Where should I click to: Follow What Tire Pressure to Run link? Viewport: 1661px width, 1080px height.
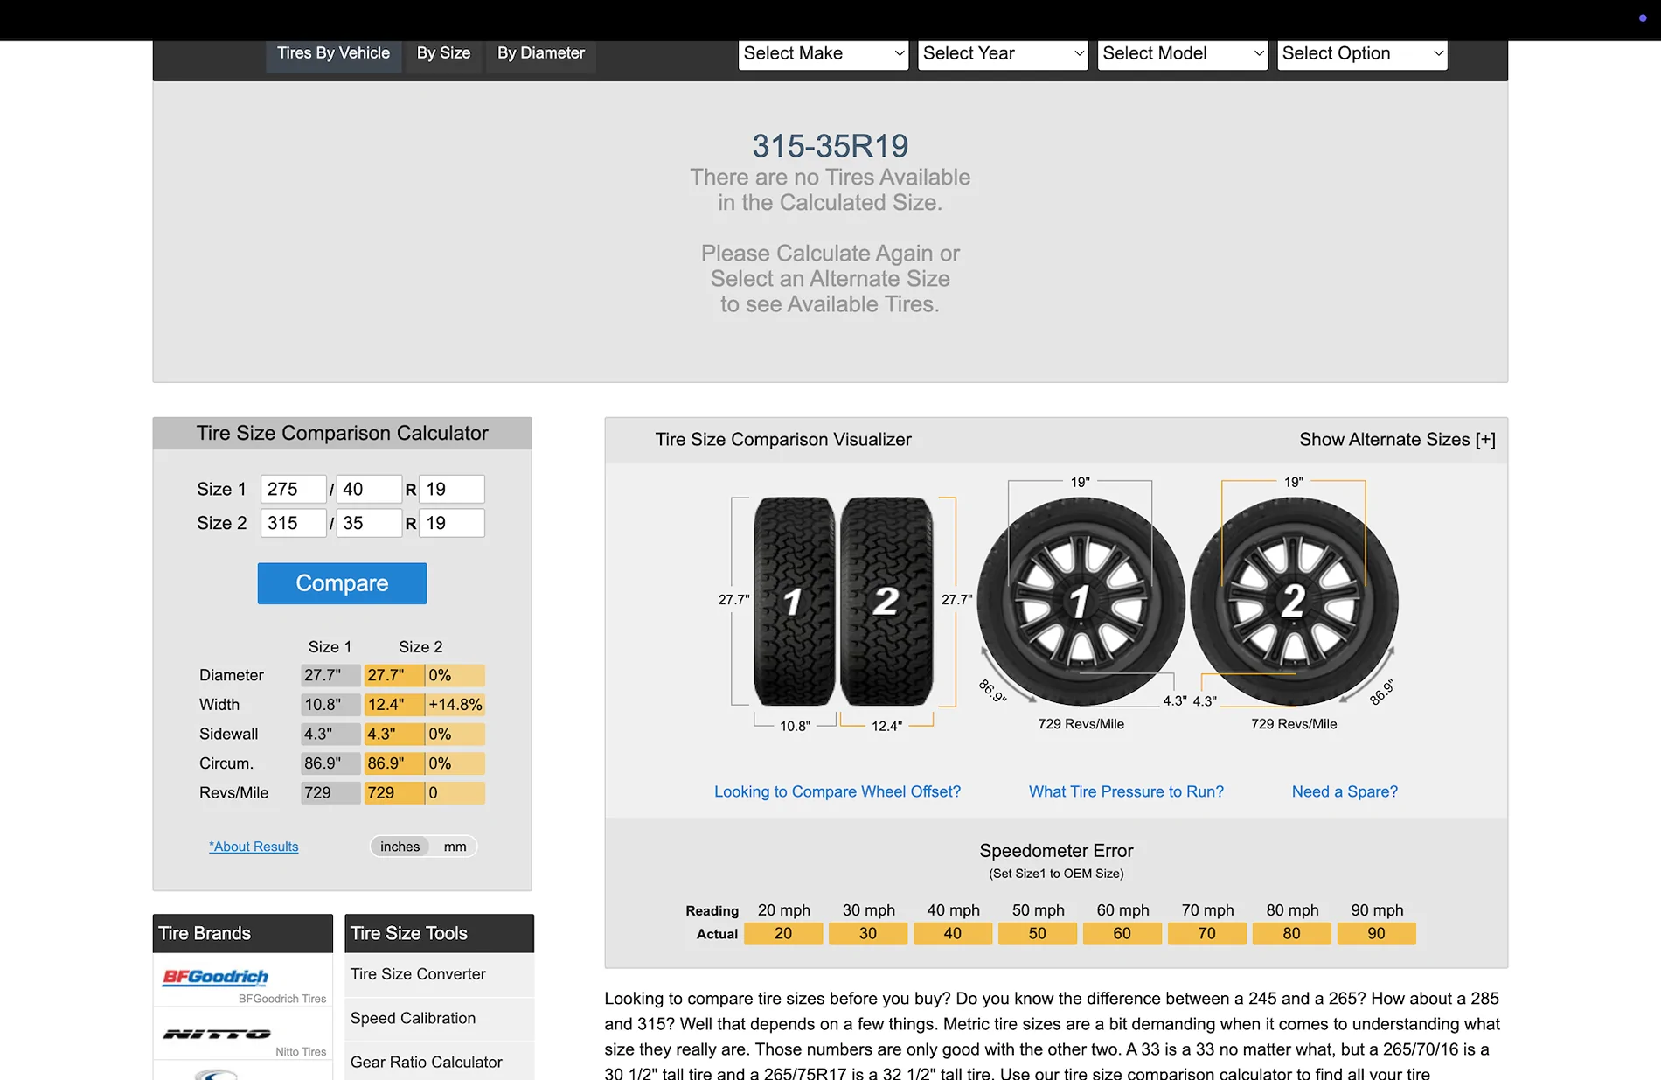pos(1126,791)
